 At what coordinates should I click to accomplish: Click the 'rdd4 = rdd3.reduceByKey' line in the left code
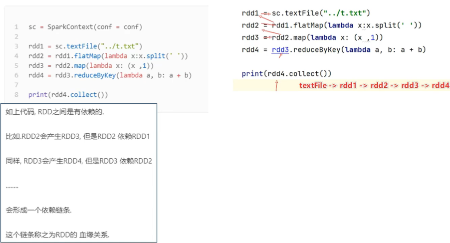point(110,75)
